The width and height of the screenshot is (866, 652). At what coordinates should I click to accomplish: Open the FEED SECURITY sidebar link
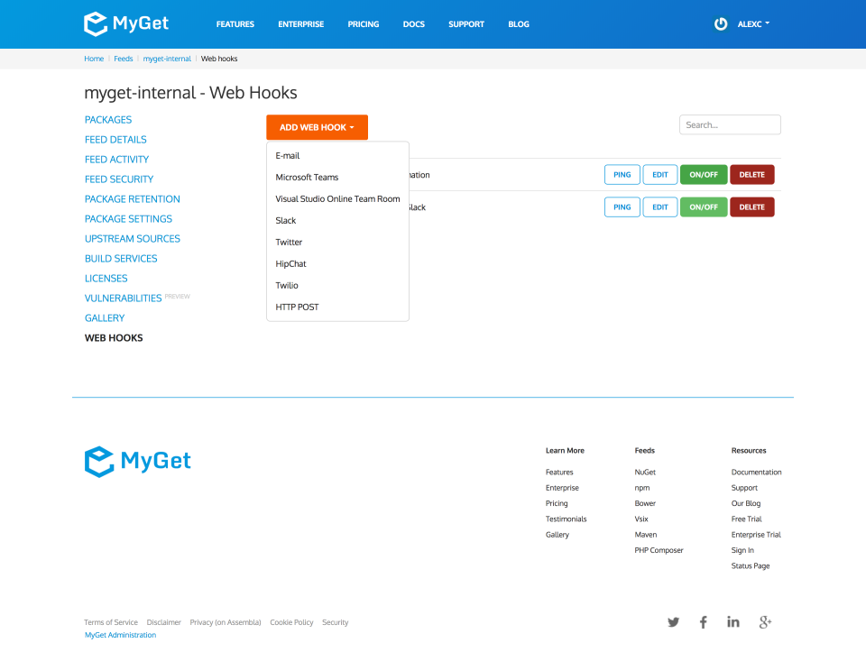118,179
